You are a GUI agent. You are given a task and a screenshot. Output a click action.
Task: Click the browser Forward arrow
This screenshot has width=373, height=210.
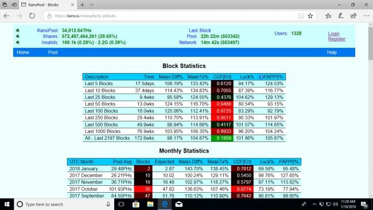tap(19, 16)
